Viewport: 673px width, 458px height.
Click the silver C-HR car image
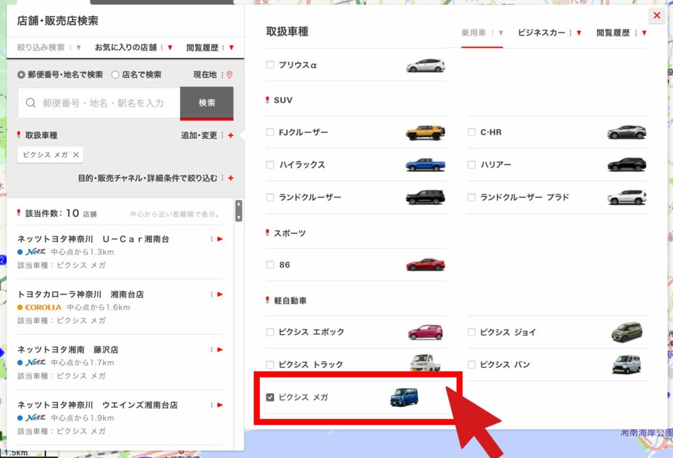pyautogui.click(x=627, y=132)
